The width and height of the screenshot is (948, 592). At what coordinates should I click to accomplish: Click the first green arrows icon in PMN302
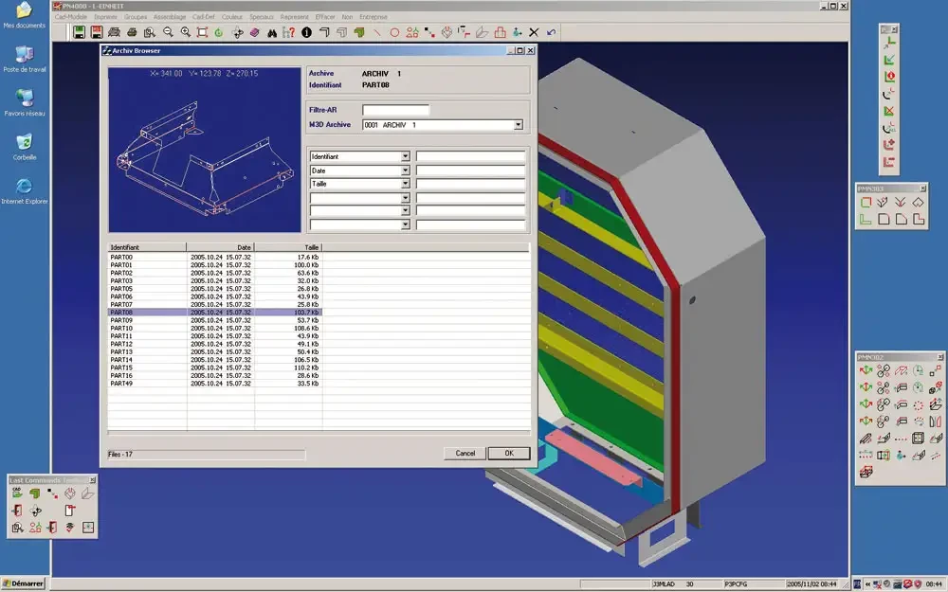coord(866,371)
